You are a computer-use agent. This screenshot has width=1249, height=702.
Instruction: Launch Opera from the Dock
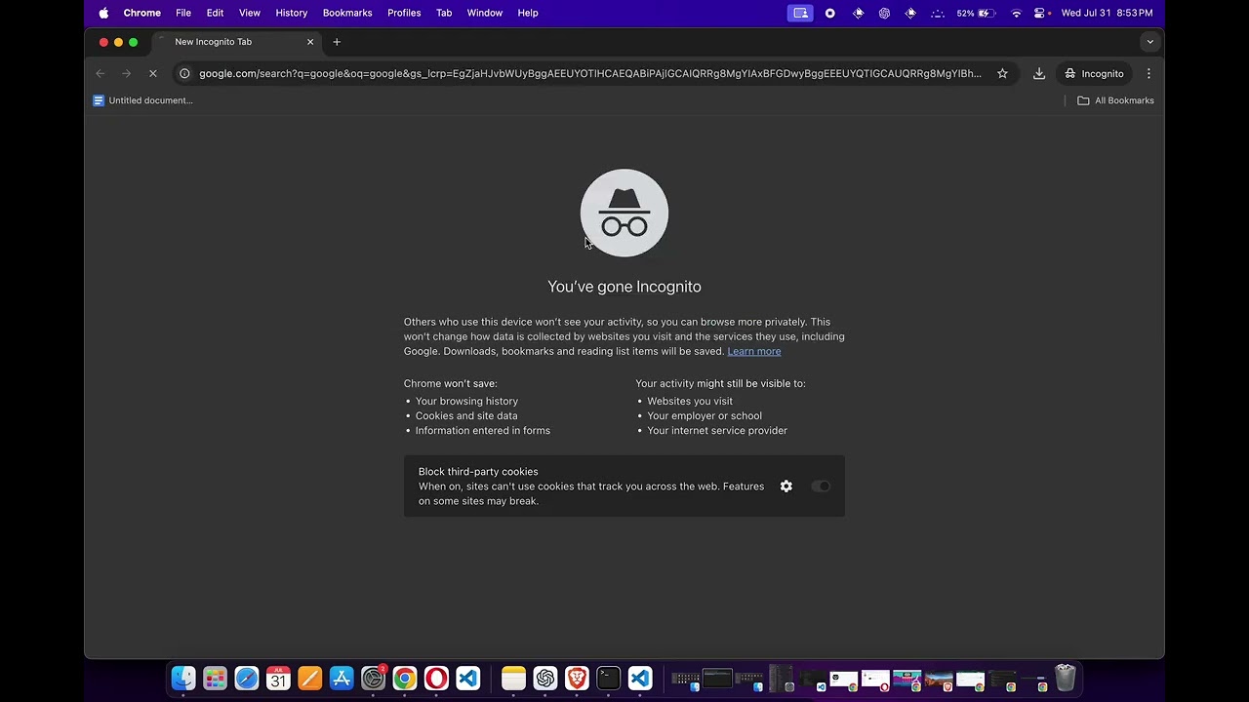(x=436, y=678)
